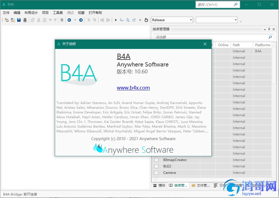279x198 pixels.
Task: Click the Export as zip gift-box icon
Action: tap(25, 20)
